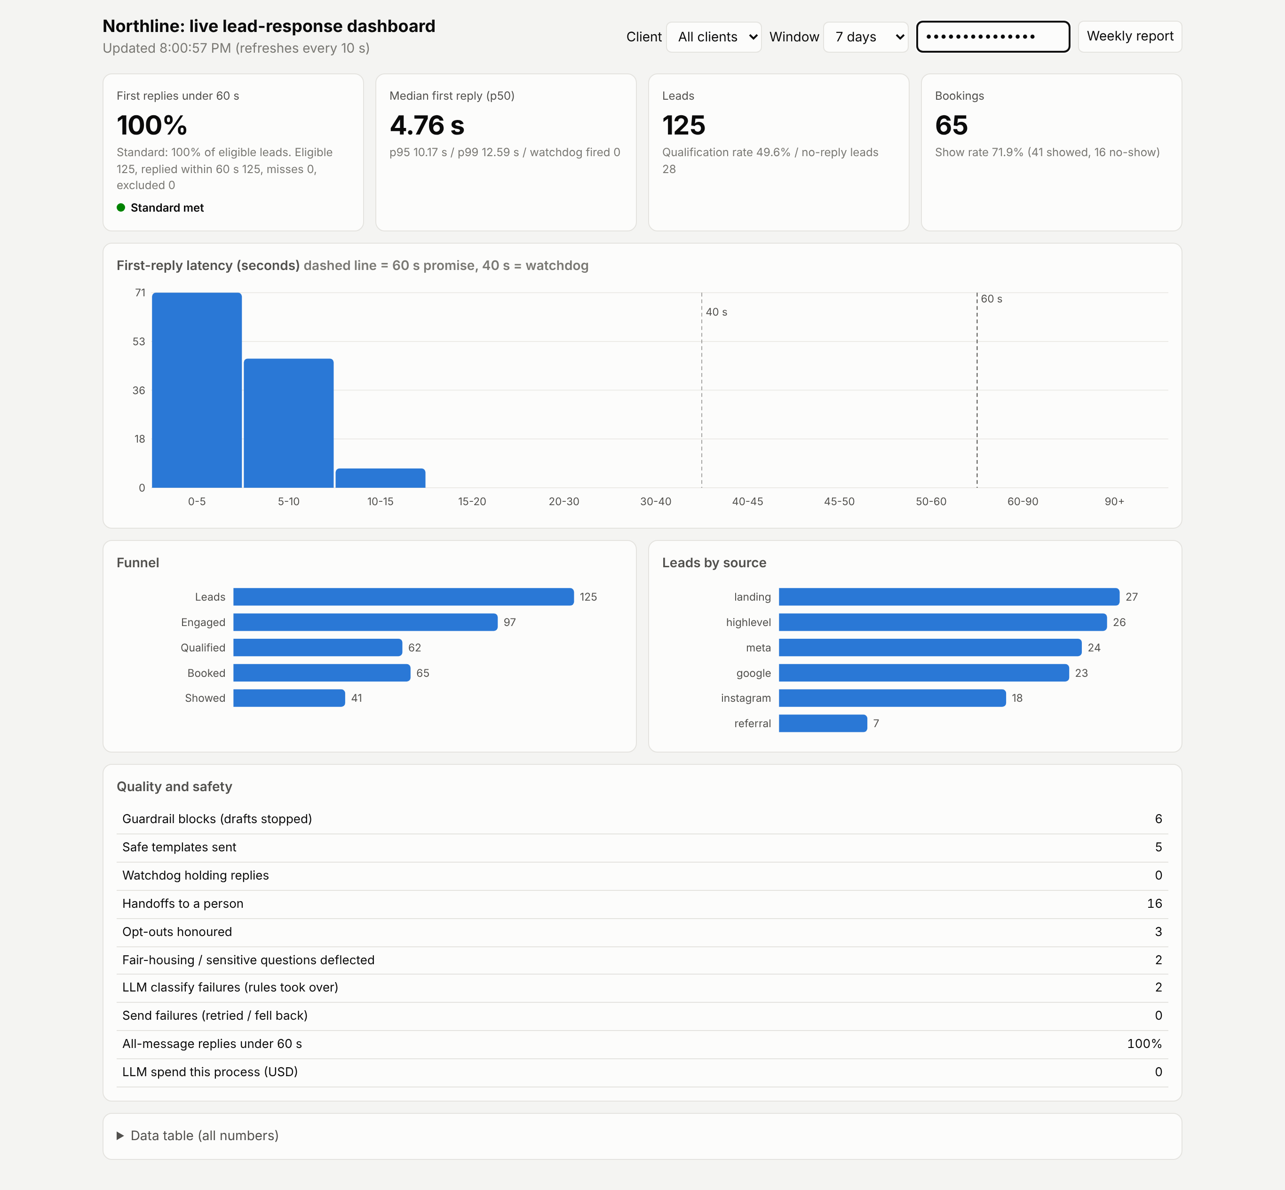Click the '60 s' dashed line label

coord(992,299)
